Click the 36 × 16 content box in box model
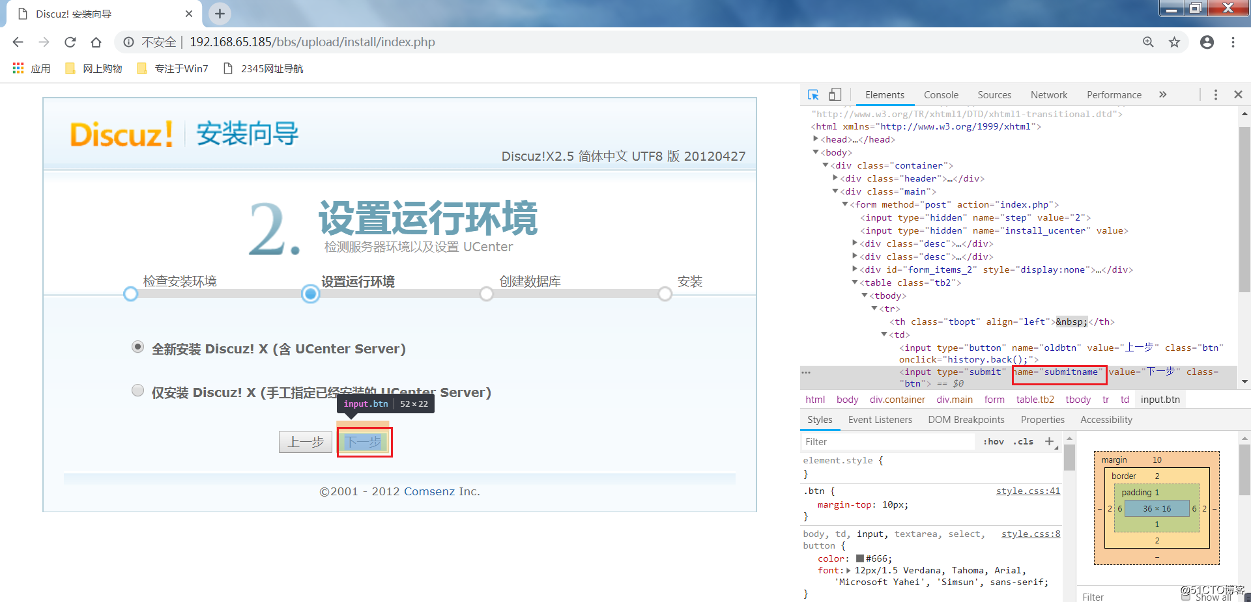This screenshot has height=602, width=1251. (1157, 509)
